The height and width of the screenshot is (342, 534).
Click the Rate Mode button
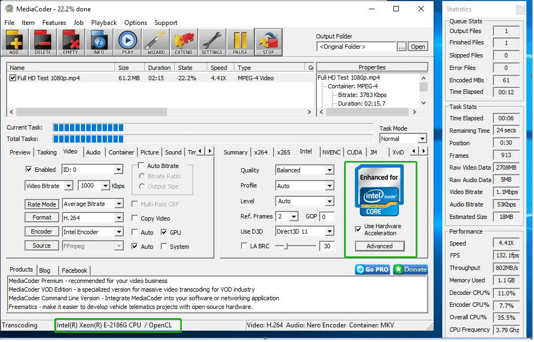(42, 204)
